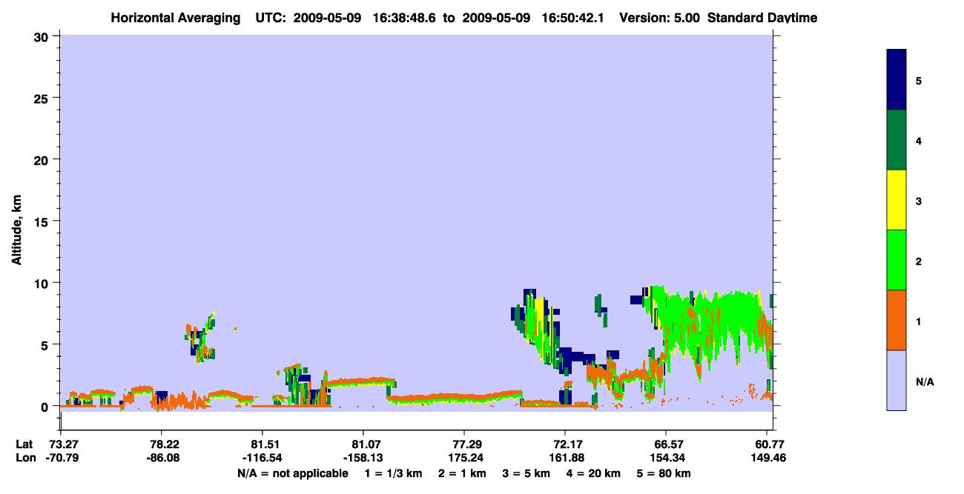Image resolution: width=964 pixels, height=494 pixels.
Task: Select the lavender N/A color swatch
Action: [x=897, y=380]
